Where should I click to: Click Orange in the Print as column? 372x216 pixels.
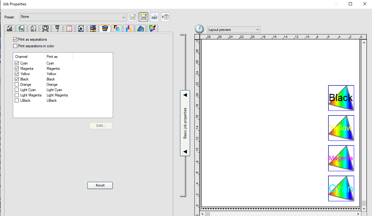pyautogui.click(x=52, y=85)
